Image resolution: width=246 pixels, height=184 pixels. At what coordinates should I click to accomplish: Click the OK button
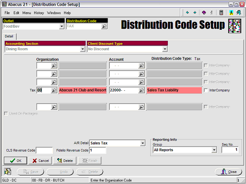[x=15, y=161]
